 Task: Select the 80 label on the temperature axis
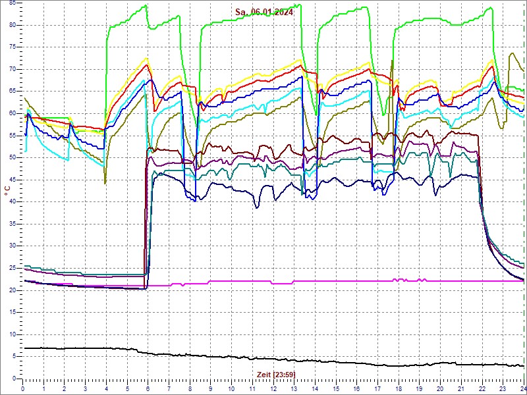click(x=13, y=25)
